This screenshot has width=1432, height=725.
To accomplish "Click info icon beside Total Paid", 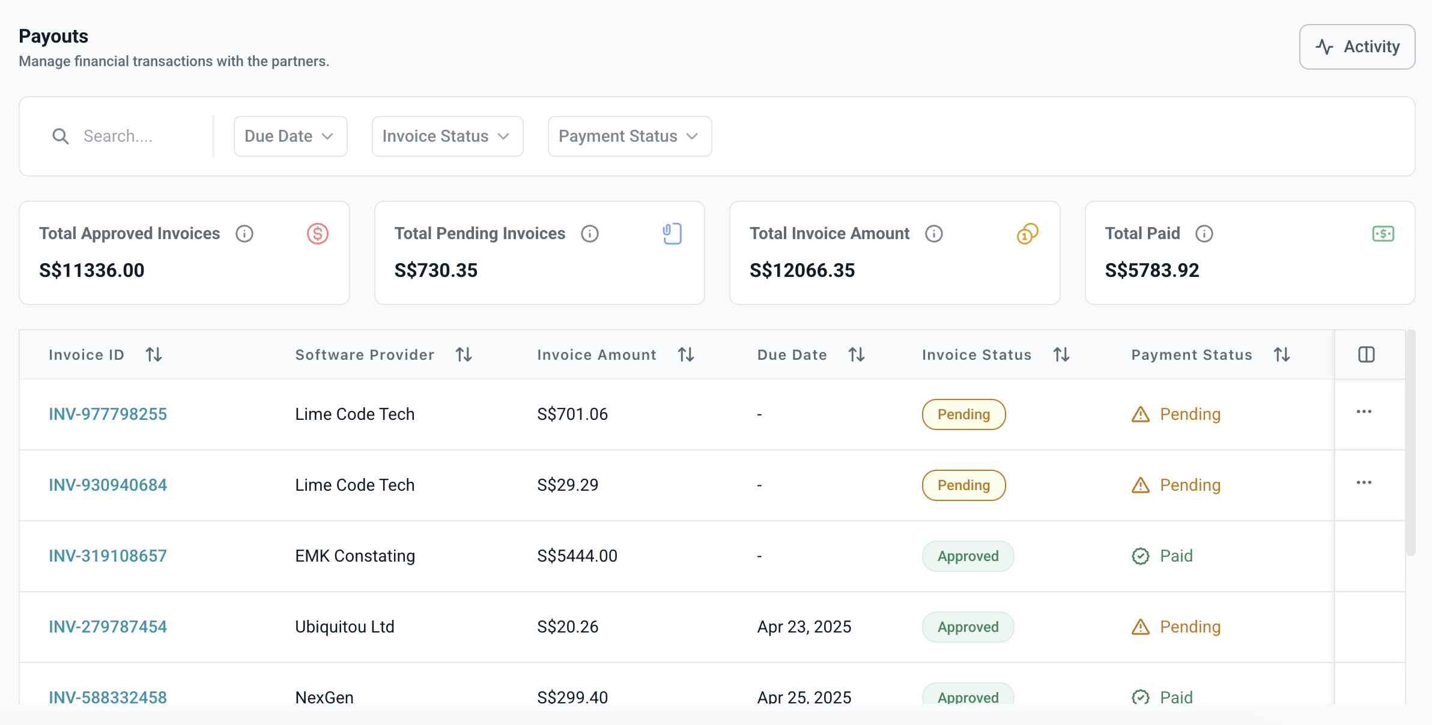I will [x=1204, y=234].
